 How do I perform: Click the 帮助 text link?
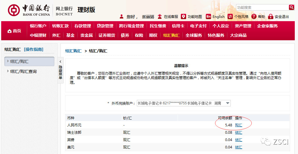coord(262,17)
